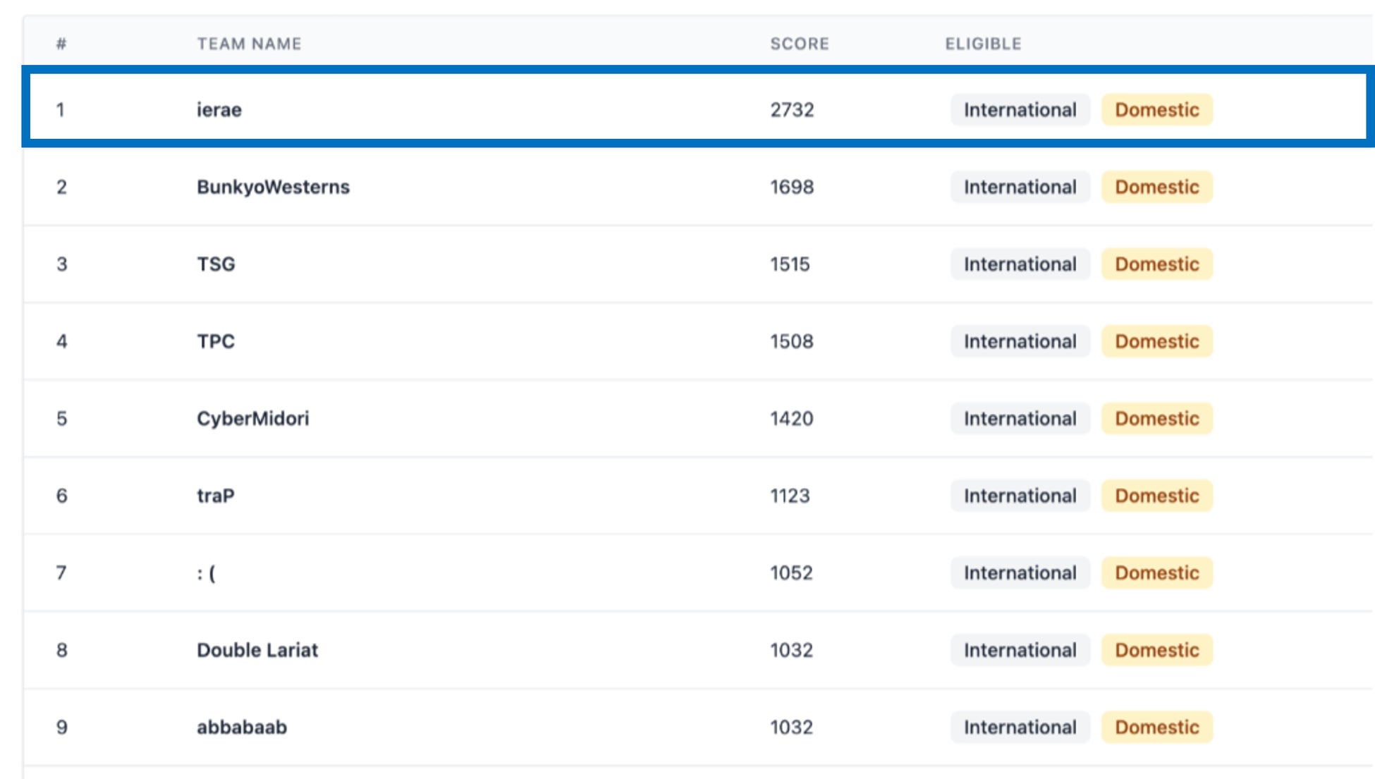Click BunkyoWesterns' Domestic badge
Image resolution: width=1375 pixels, height=779 pixels.
click(1156, 187)
